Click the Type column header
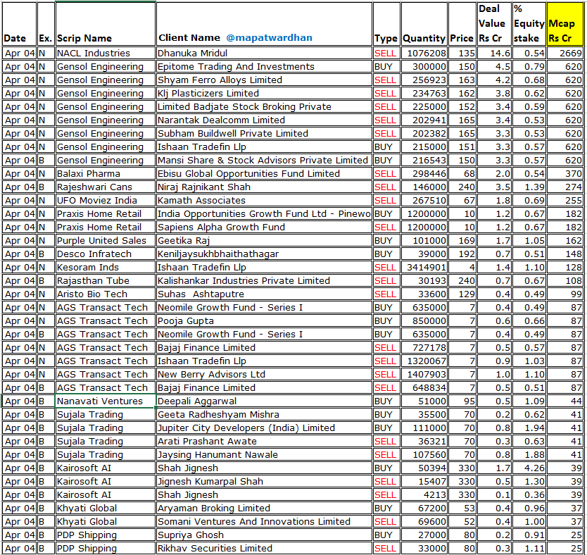Viewport: 587px width, 555px height. point(386,25)
